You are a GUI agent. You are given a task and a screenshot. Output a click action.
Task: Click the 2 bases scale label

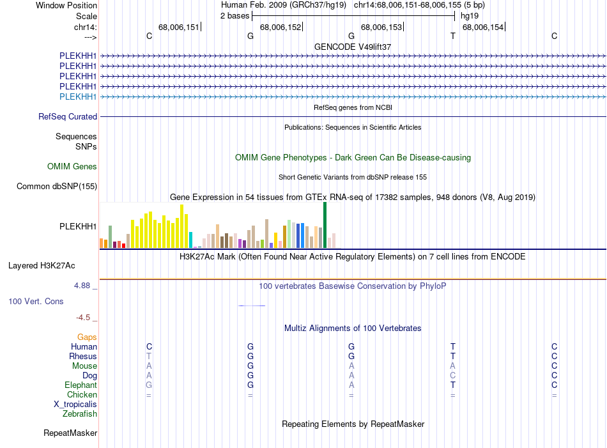234,16
